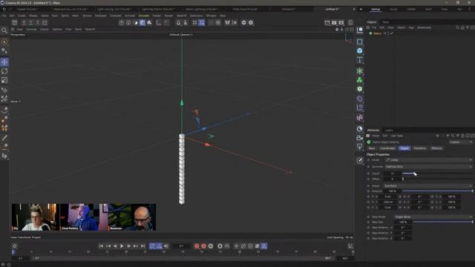Toggle animation dot next to Step Size
This screenshot has height=267, width=475.
click(x=369, y=222)
